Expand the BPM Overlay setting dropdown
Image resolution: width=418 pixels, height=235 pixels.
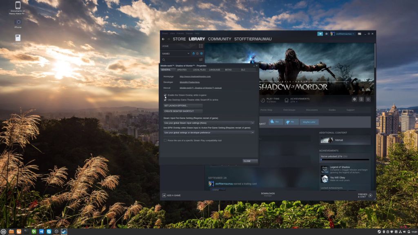coord(209,132)
